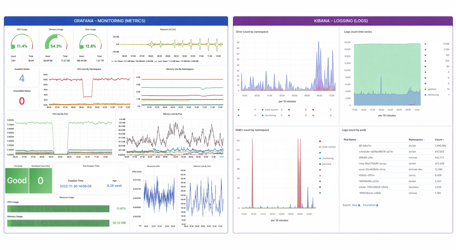This screenshot has width=456, height=250.
Task: Click the zairzu namespace cell
Action: coord(412,175)
